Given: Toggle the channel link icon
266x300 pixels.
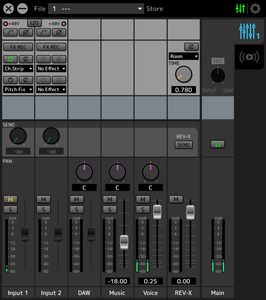Looking at the screenshot, I should pyautogui.click(x=35, y=23).
